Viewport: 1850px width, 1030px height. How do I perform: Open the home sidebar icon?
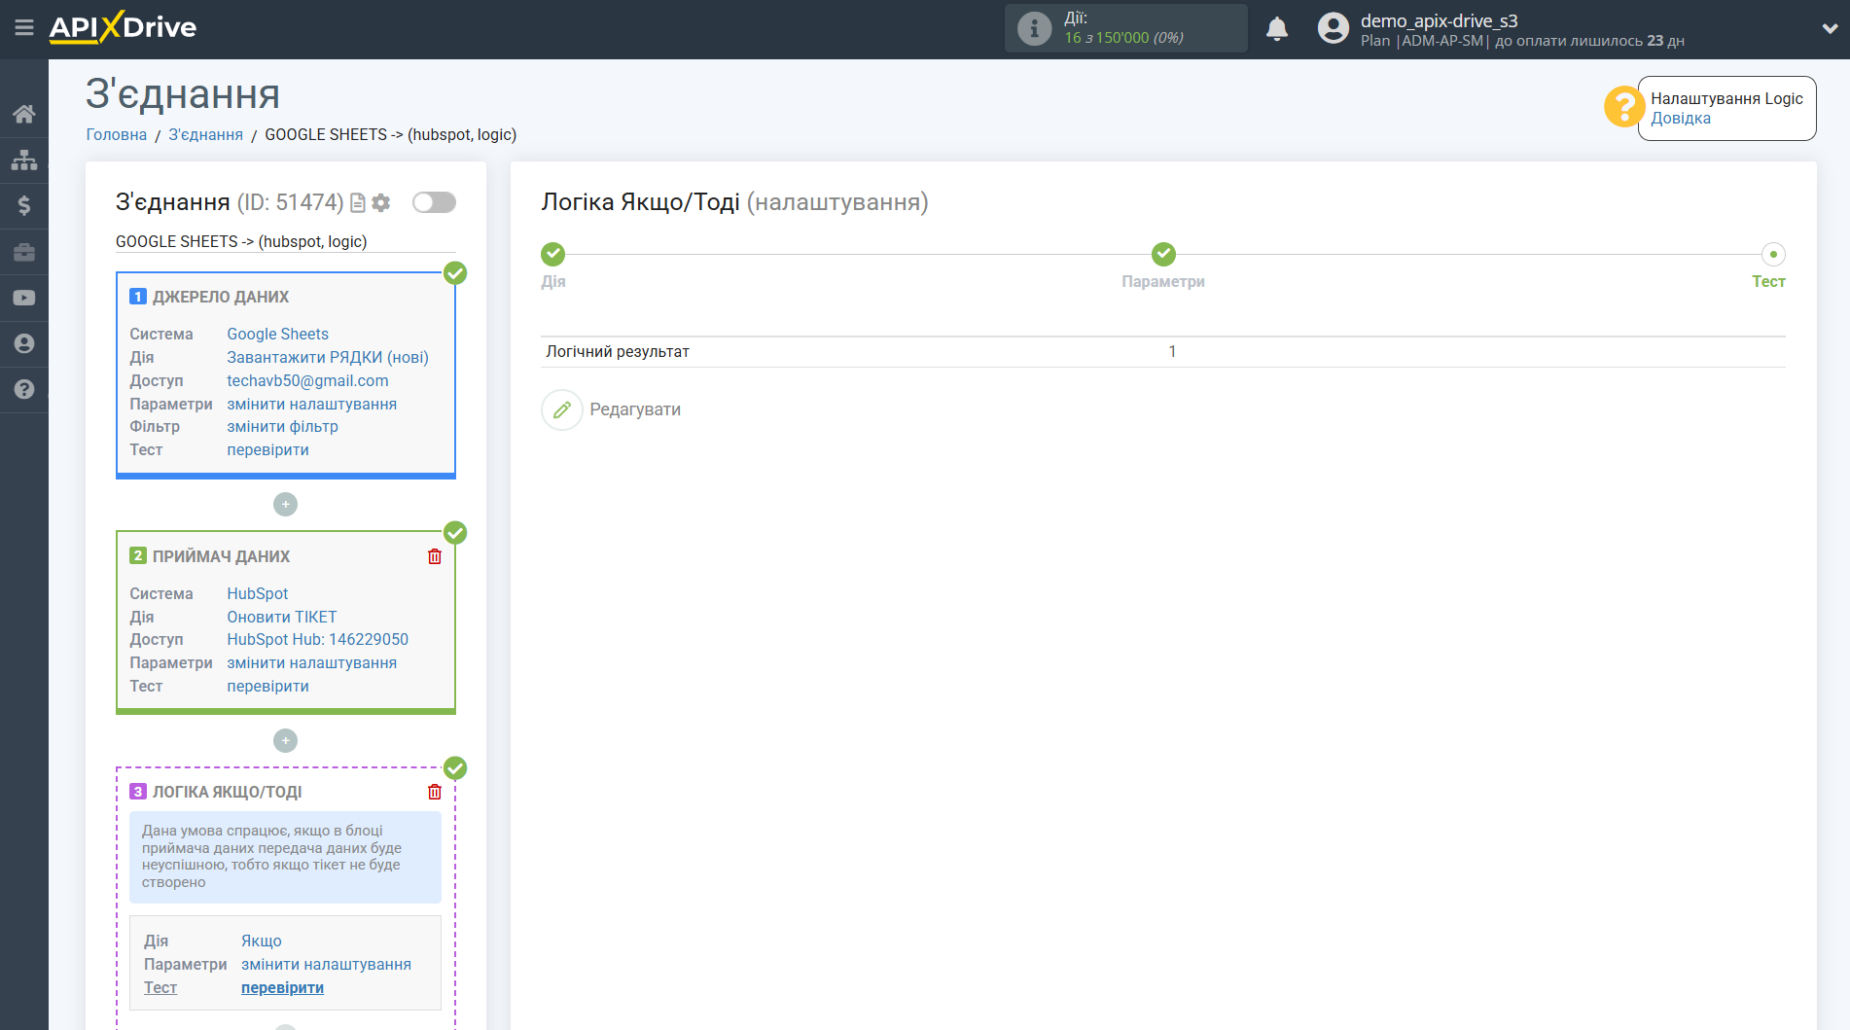tap(24, 114)
